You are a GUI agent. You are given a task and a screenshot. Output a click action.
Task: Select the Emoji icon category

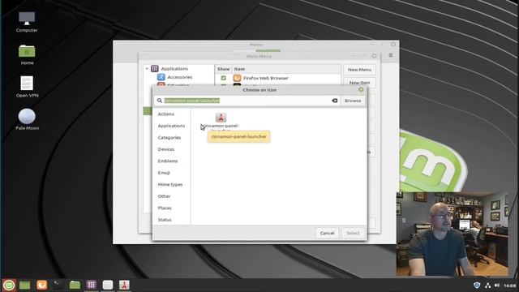[164, 173]
